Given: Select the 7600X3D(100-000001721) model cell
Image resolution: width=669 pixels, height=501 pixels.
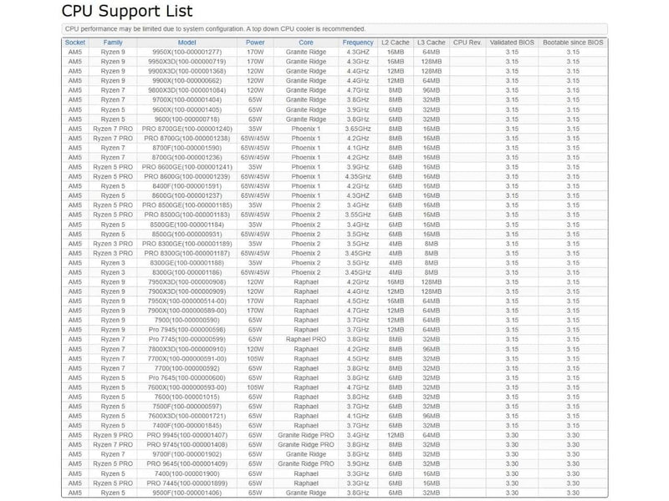Looking at the screenshot, I should tap(186, 416).
